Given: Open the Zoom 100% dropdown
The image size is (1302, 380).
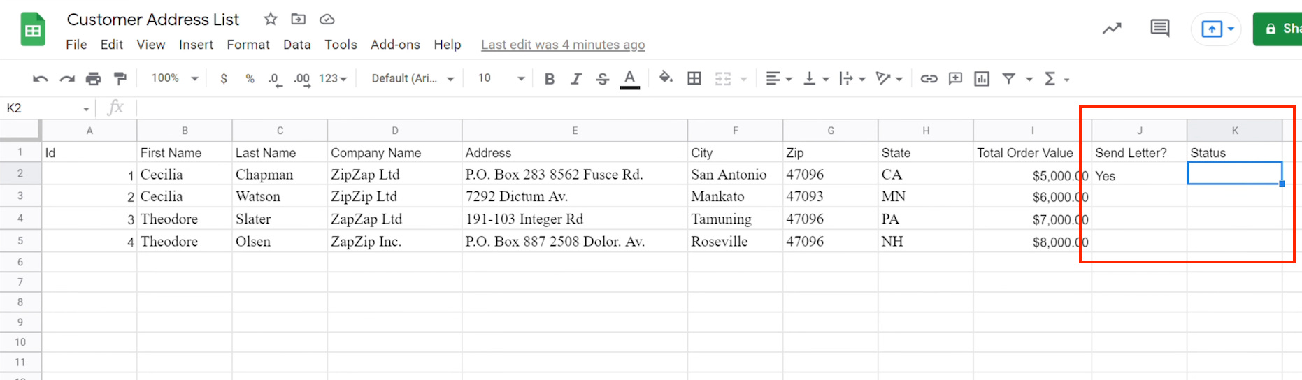Looking at the screenshot, I should pos(175,78).
